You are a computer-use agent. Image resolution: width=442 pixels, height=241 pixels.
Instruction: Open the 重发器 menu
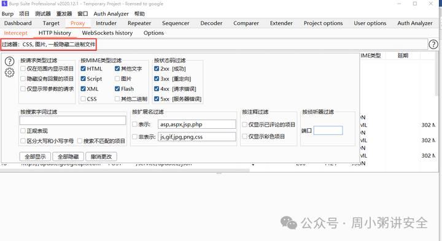tap(64, 13)
